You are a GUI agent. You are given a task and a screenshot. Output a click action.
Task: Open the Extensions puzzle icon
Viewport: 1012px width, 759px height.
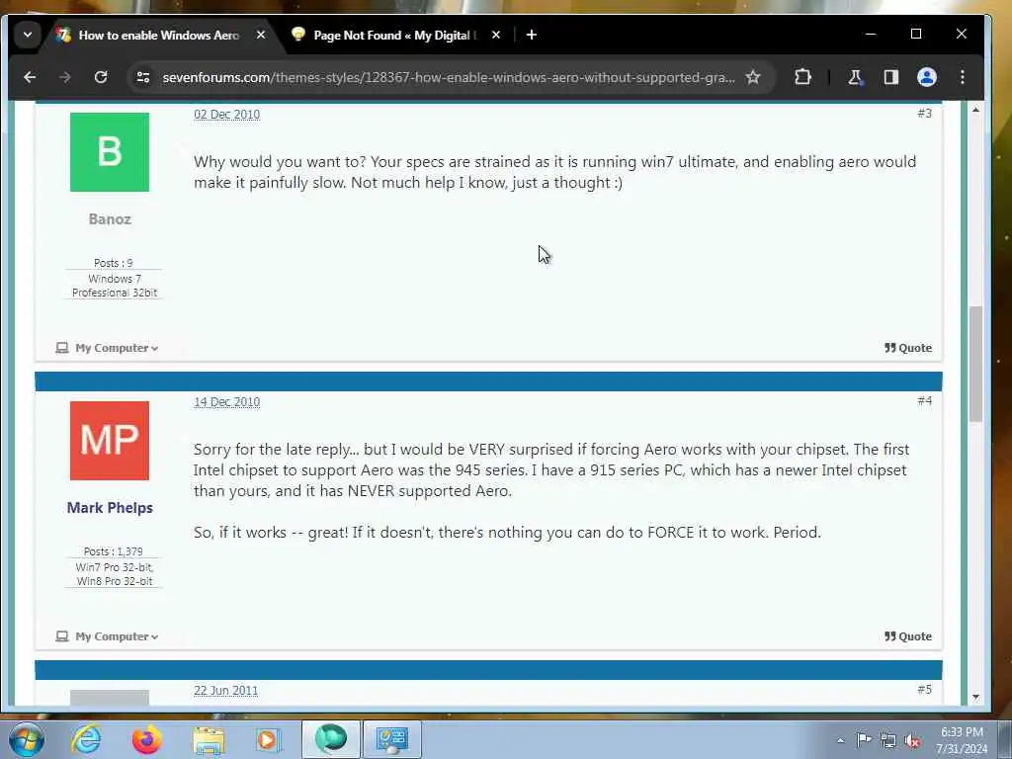click(802, 77)
